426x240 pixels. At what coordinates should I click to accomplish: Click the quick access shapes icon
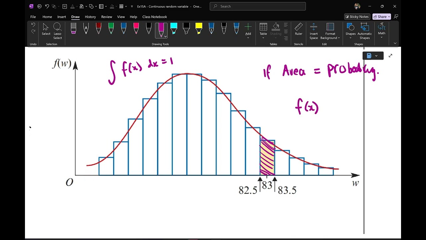pyautogui.click(x=91, y=6)
